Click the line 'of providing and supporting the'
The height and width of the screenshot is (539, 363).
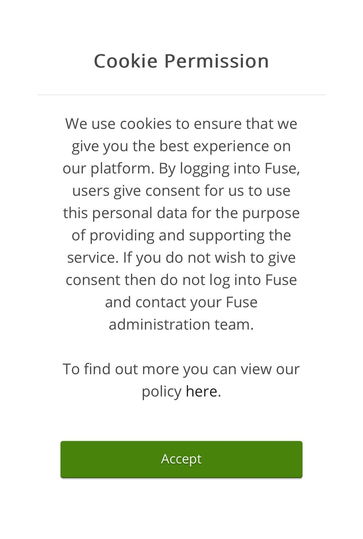coord(181,235)
